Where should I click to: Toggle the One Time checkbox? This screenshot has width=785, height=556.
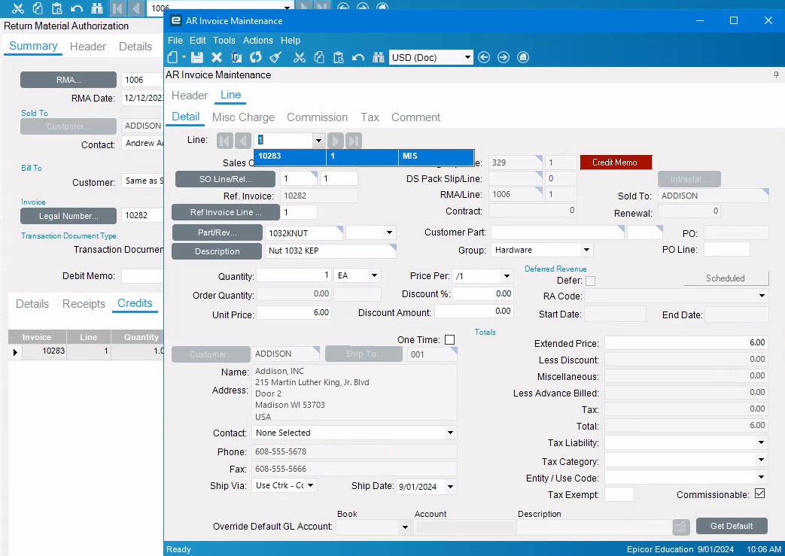pos(449,340)
